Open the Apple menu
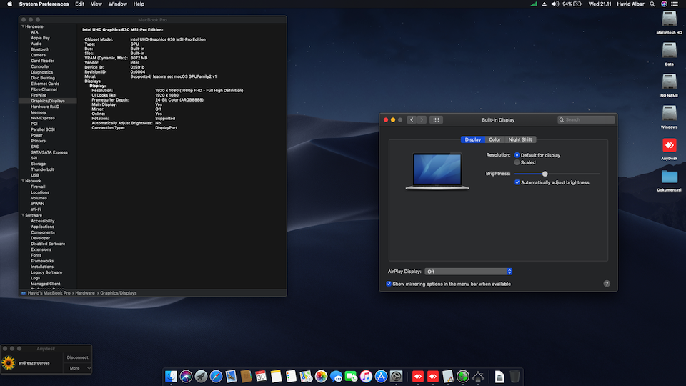This screenshot has height=386, width=686. pyautogui.click(x=9, y=4)
